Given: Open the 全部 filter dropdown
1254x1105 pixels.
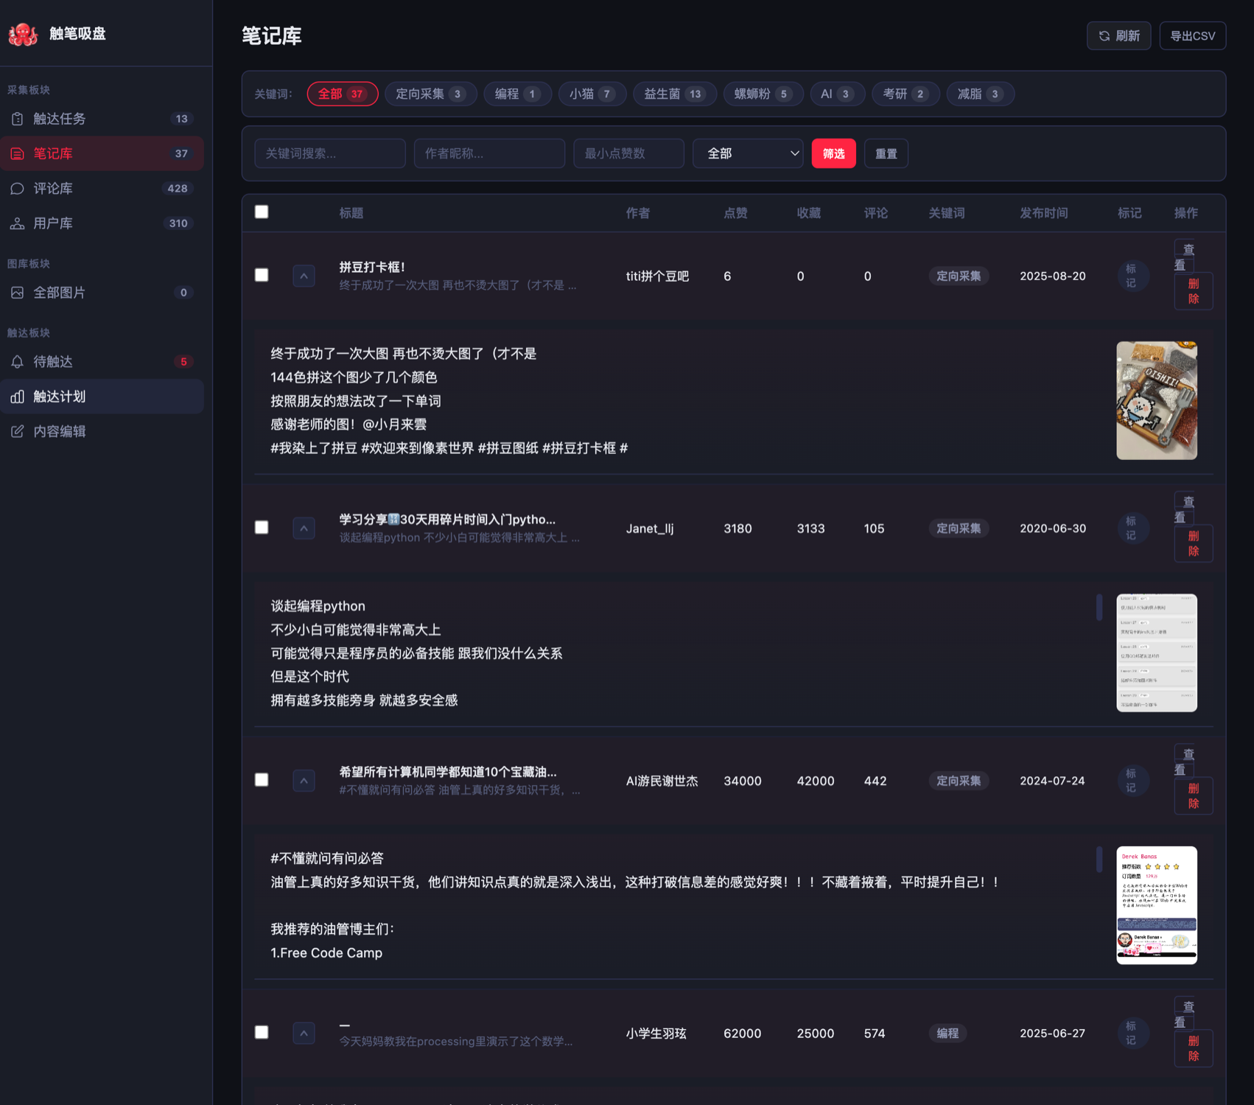Looking at the screenshot, I should pos(747,153).
